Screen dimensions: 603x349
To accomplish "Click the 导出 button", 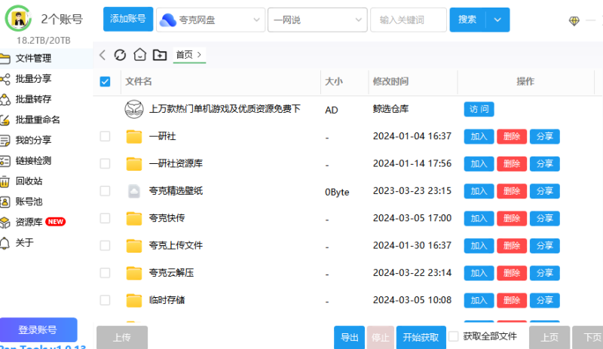I will [349, 338].
